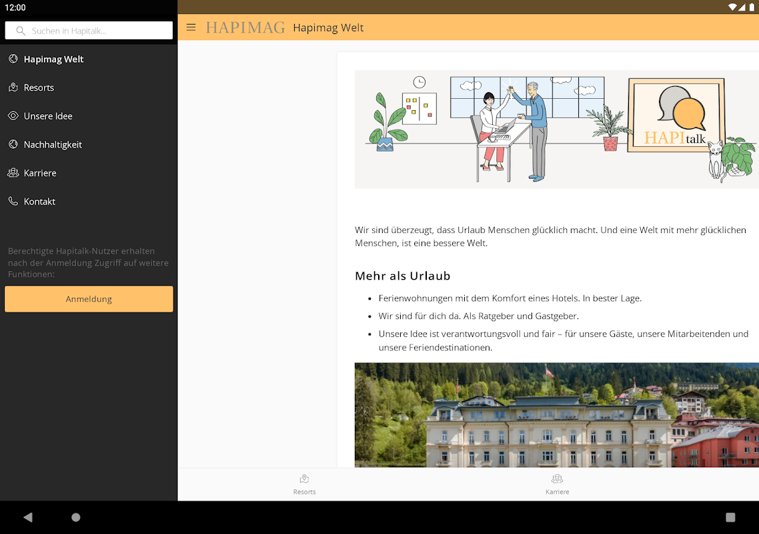The image size is (759, 534).
Task: Click the HAPIMAG logo in header
Action: (245, 27)
